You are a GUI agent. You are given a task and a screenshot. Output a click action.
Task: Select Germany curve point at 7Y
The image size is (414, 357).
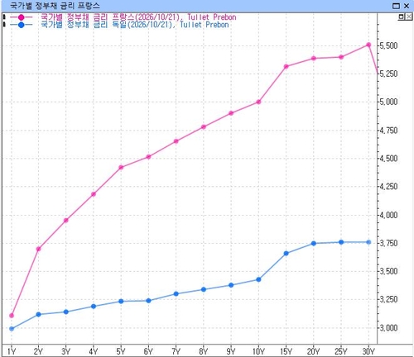[x=176, y=294]
